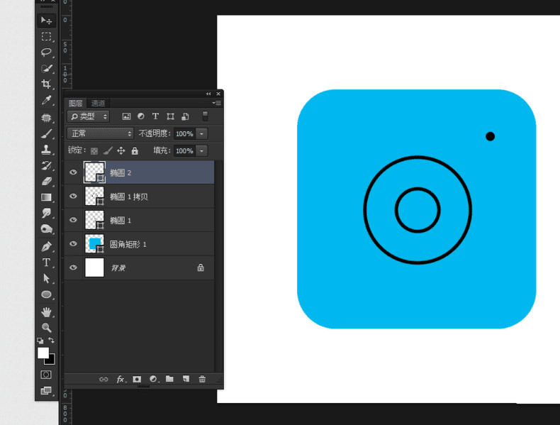The image size is (560, 425).
Task: Lock transparent pixels
Action: (x=94, y=151)
